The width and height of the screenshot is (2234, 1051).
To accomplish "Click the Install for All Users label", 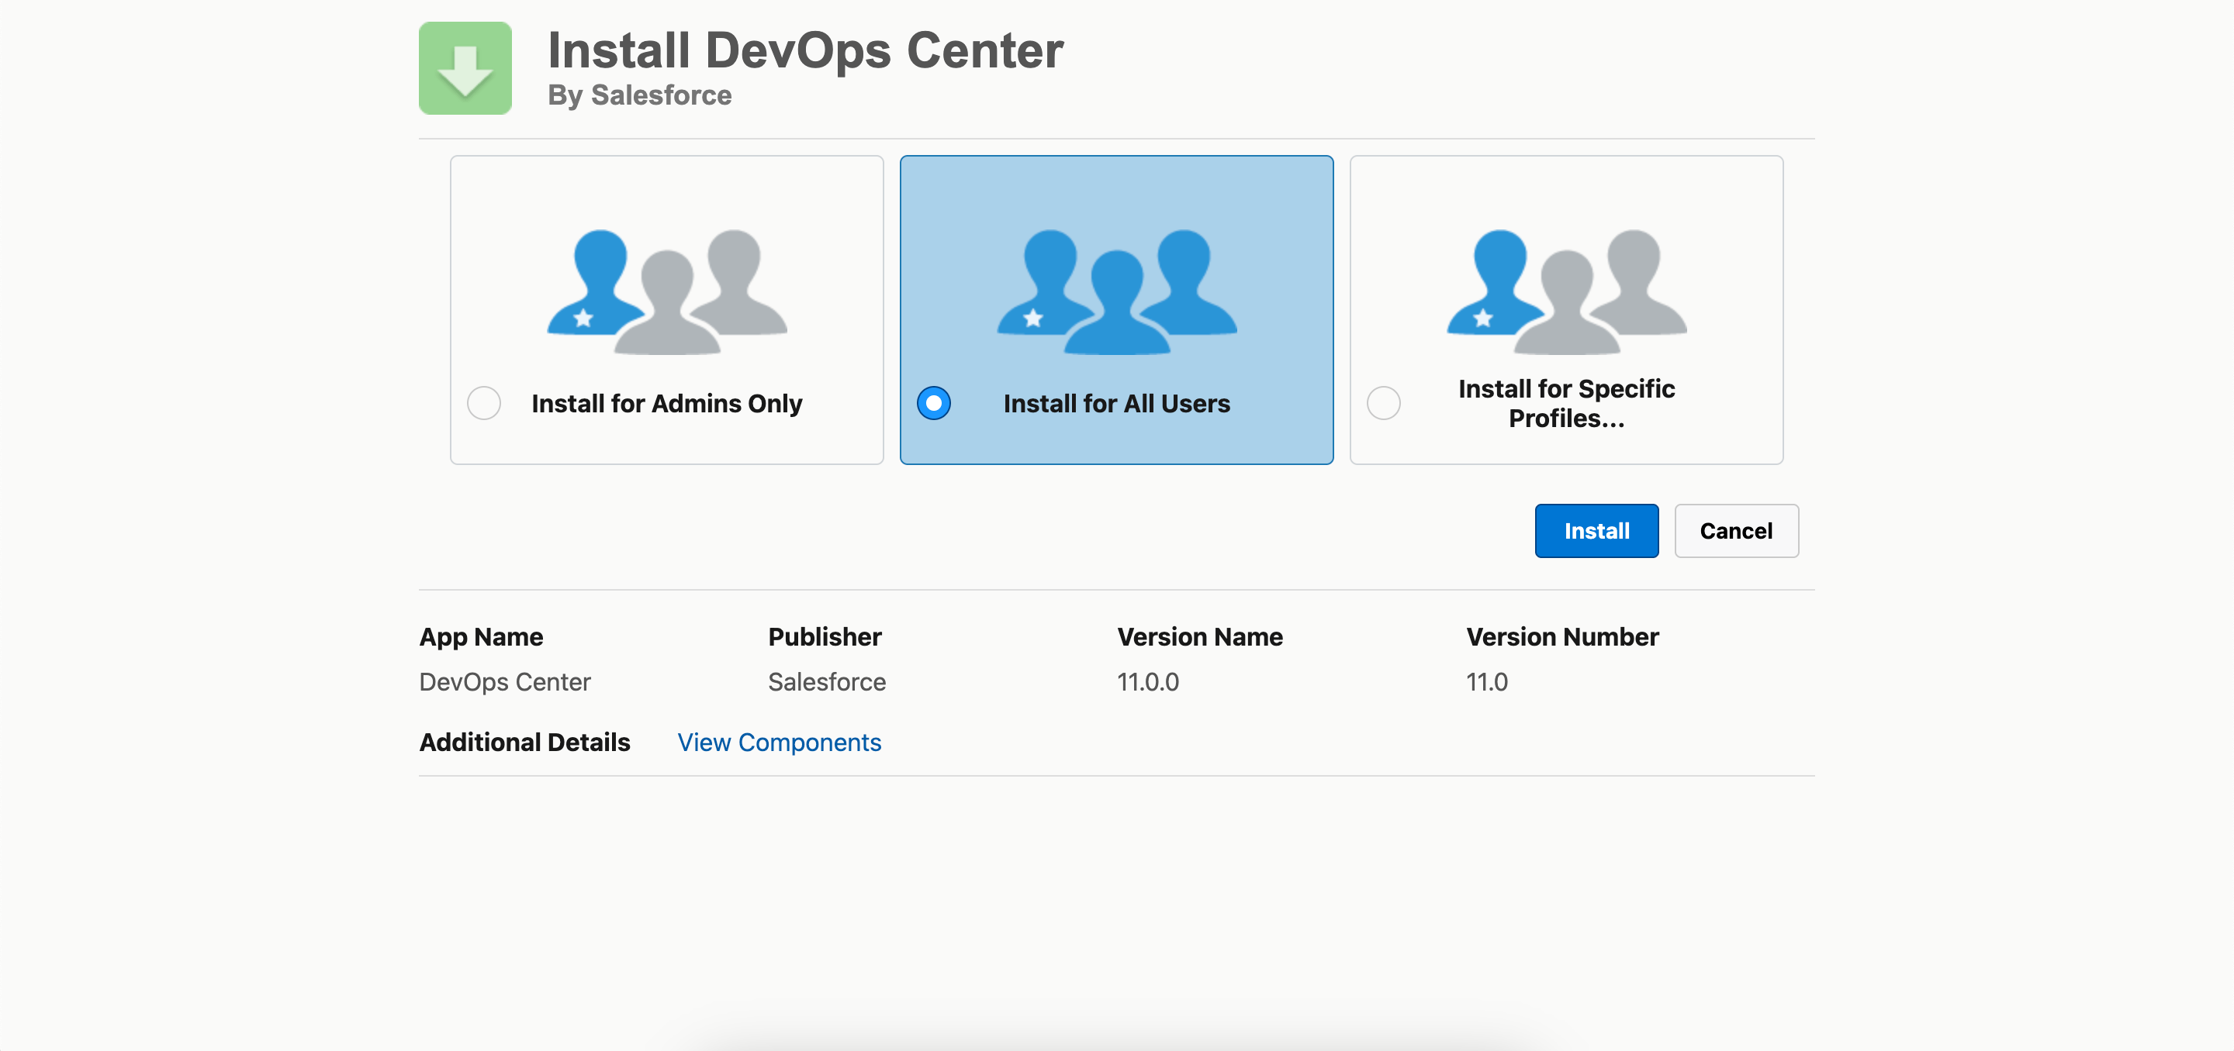I will coord(1117,404).
